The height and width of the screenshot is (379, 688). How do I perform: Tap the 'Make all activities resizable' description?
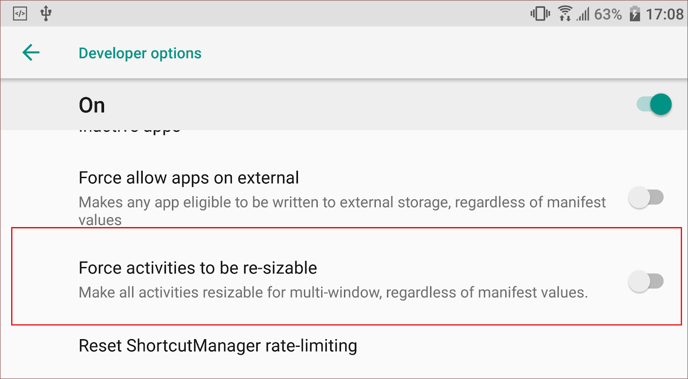[333, 293]
